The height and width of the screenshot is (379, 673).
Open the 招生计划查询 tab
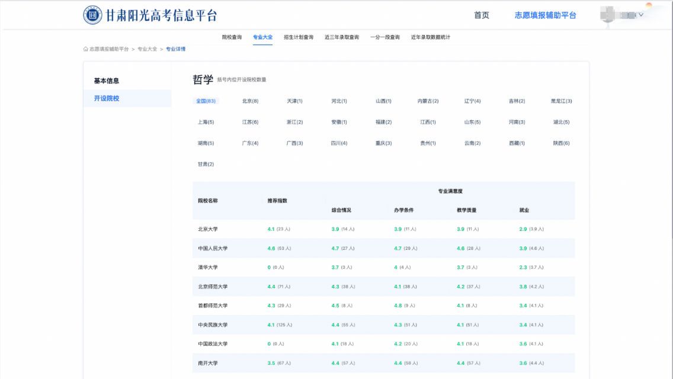pyautogui.click(x=299, y=37)
